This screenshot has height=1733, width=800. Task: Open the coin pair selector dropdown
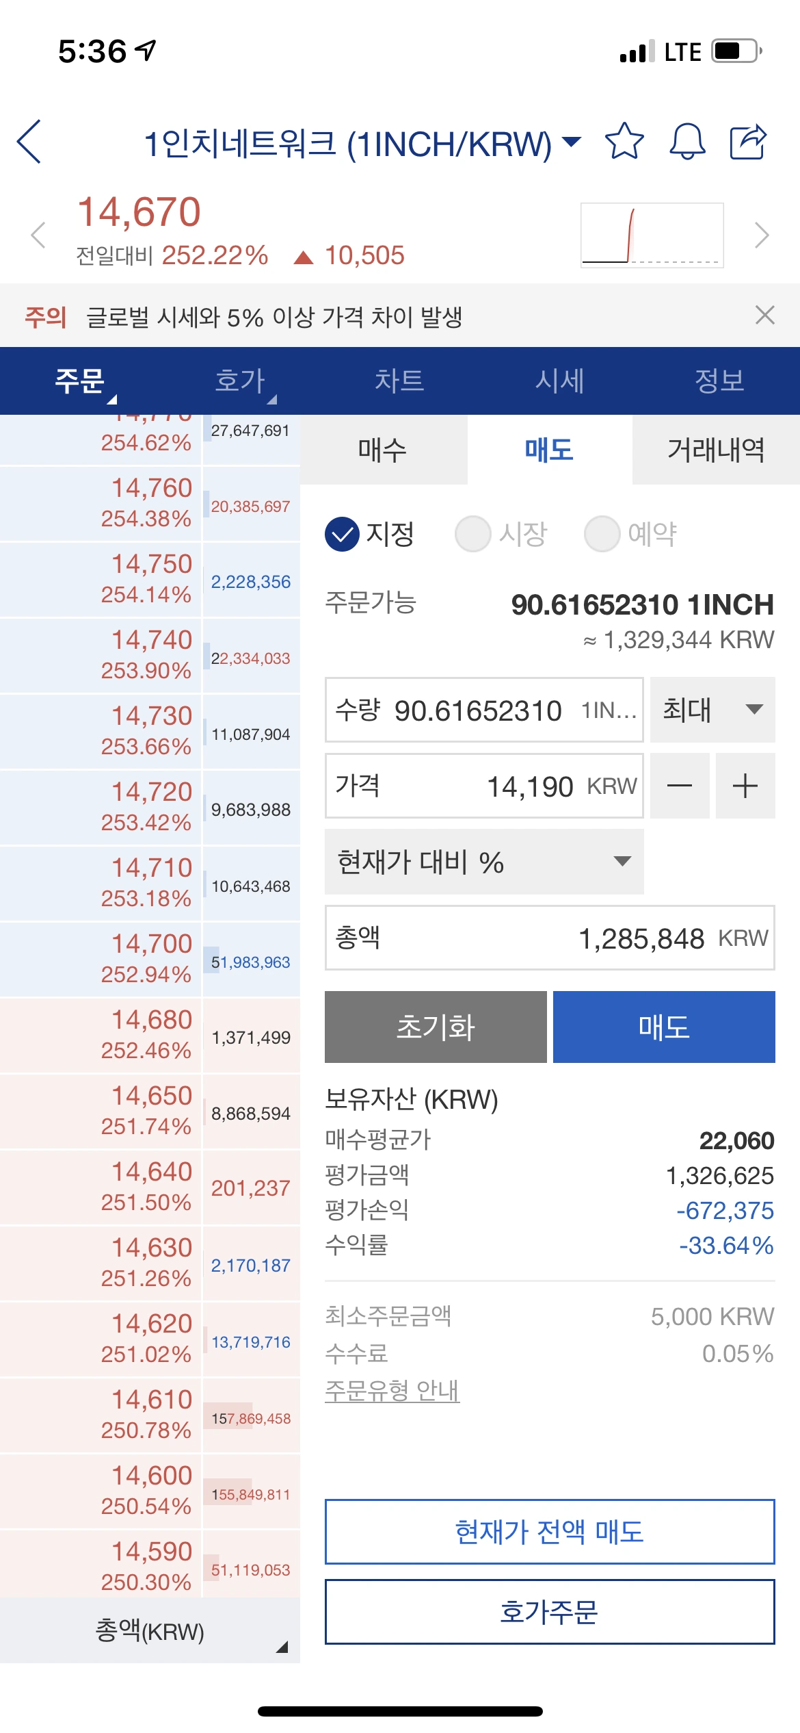[x=572, y=142]
